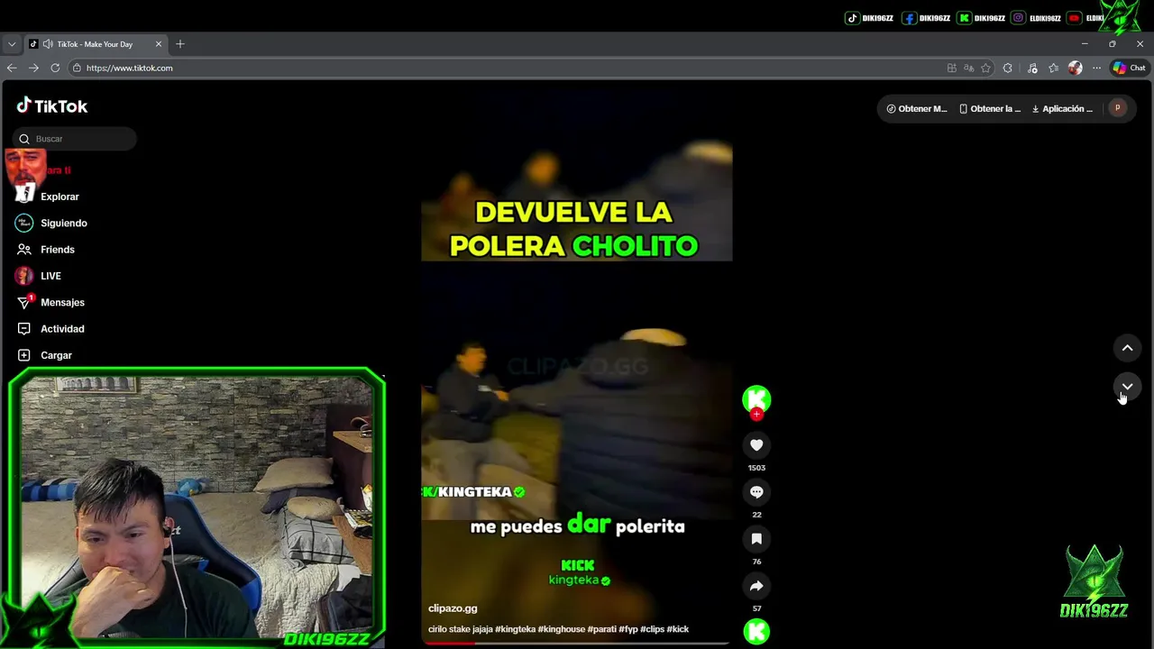This screenshot has width=1154, height=649.
Task: Add page to favorites star
Action: [x=986, y=68]
